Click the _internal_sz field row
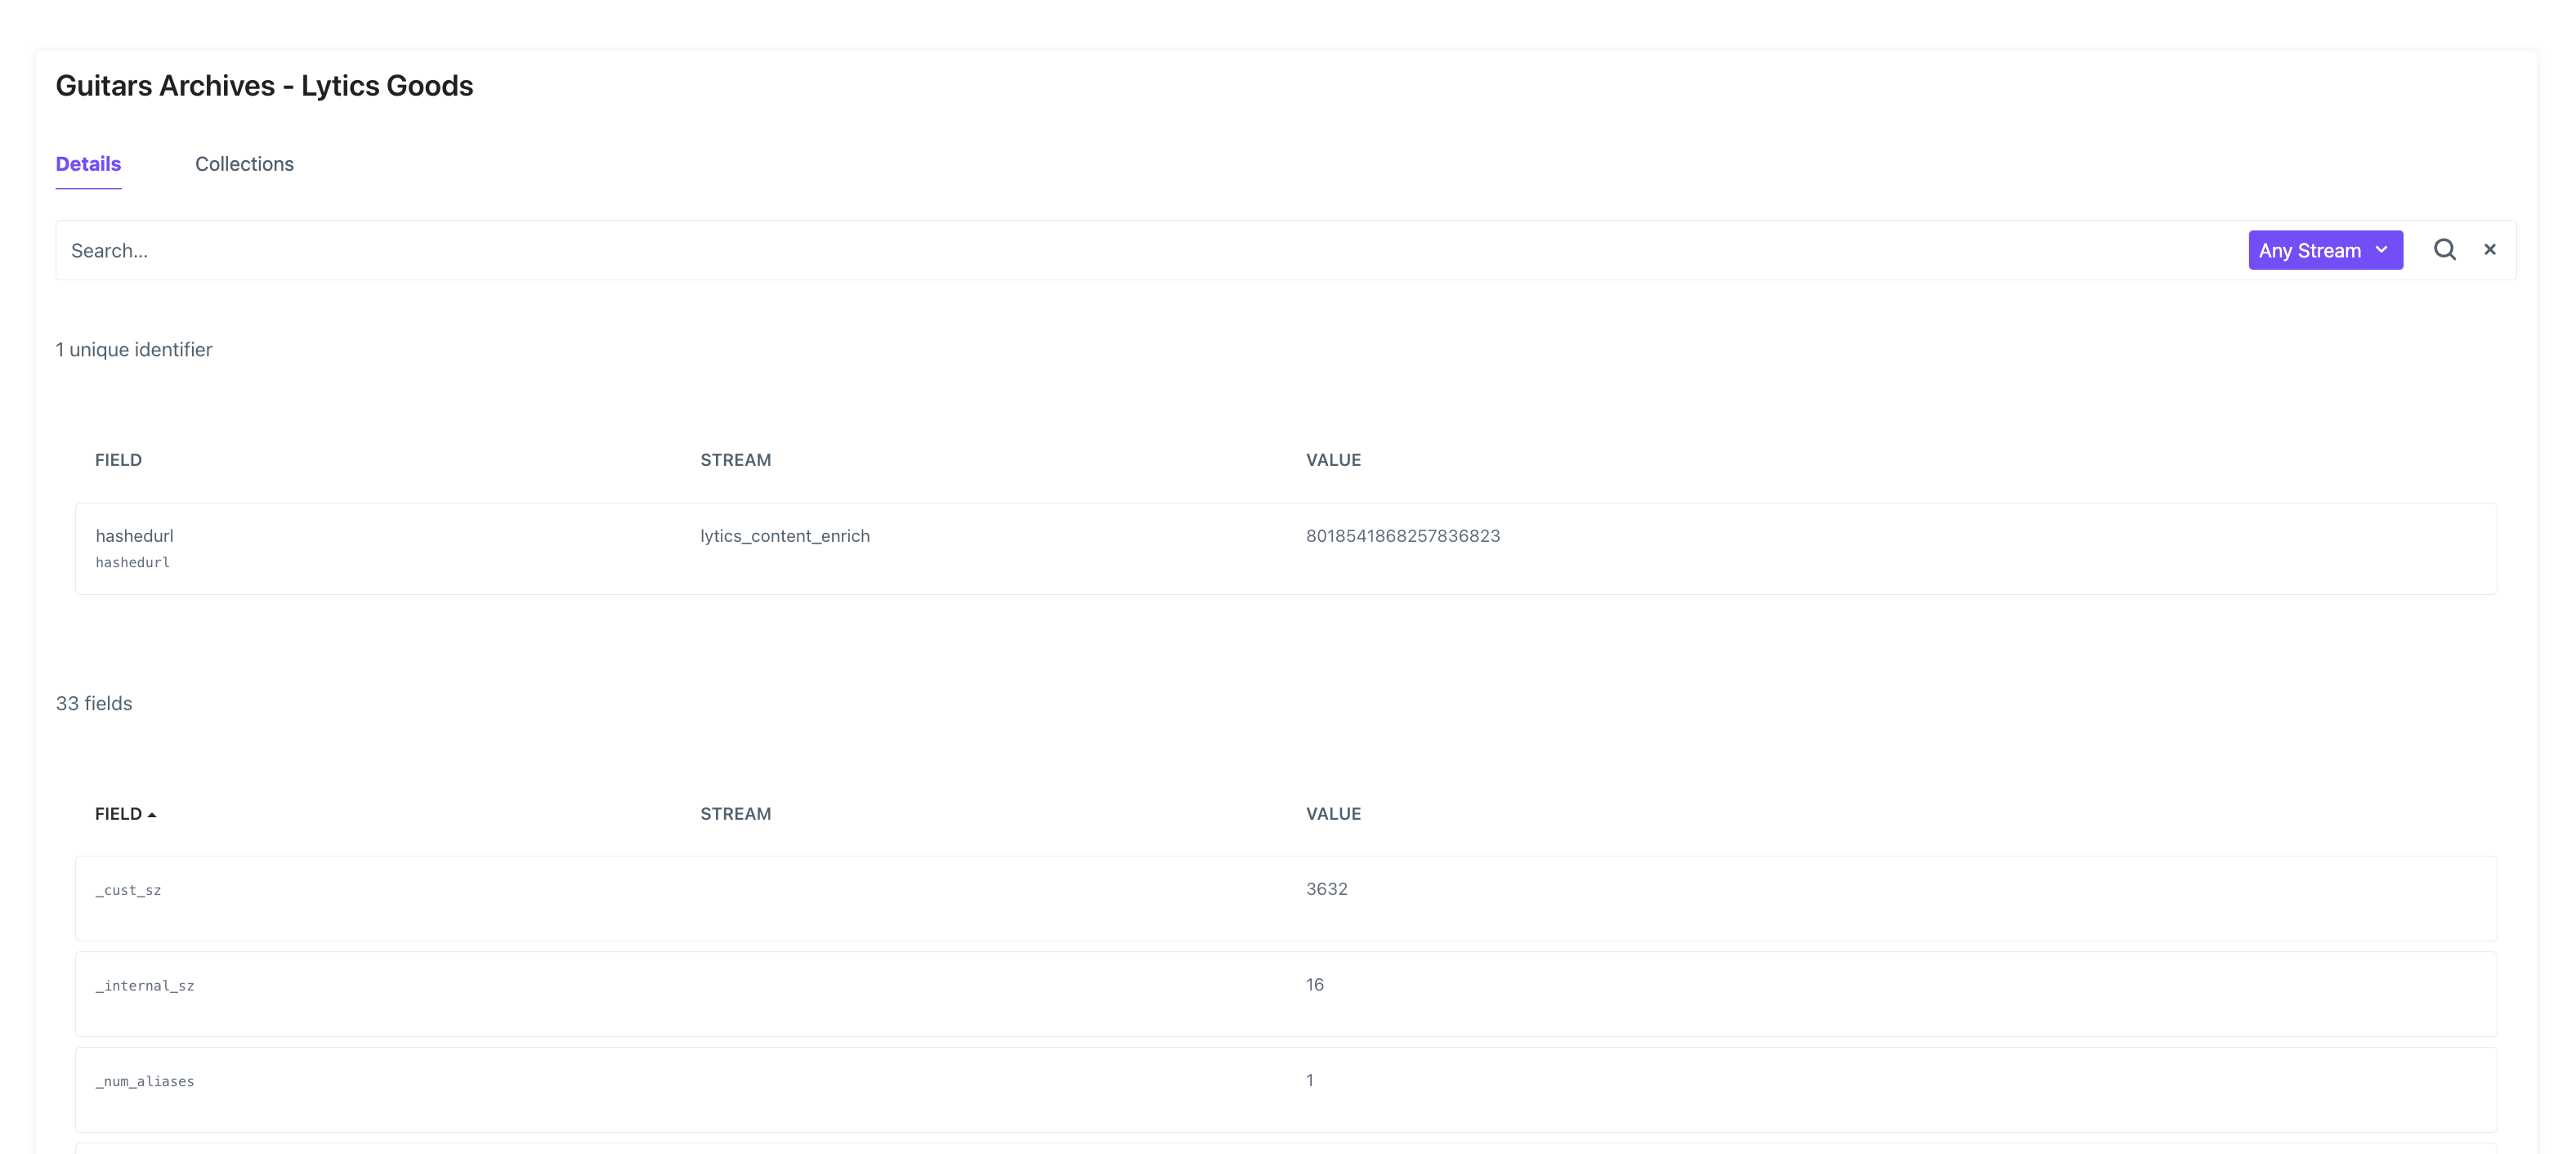 (x=1286, y=994)
